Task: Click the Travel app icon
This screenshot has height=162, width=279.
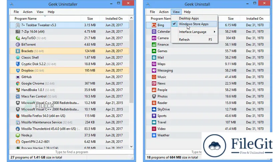Action: pos(154,122)
